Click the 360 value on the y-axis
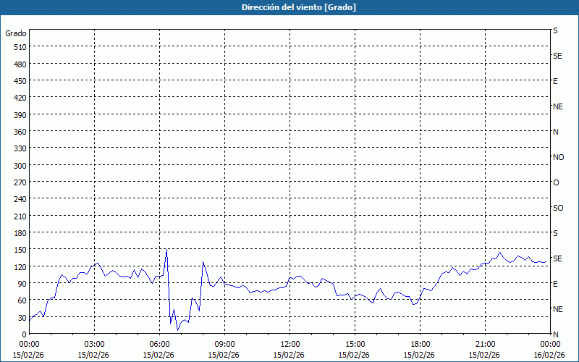Viewport: 579px width, 362px height. click(x=20, y=131)
